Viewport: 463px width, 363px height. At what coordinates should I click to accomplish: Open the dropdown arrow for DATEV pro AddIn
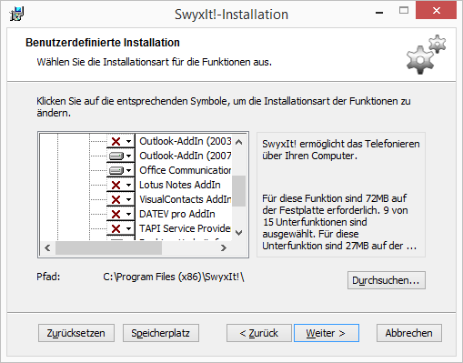coord(129,214)
